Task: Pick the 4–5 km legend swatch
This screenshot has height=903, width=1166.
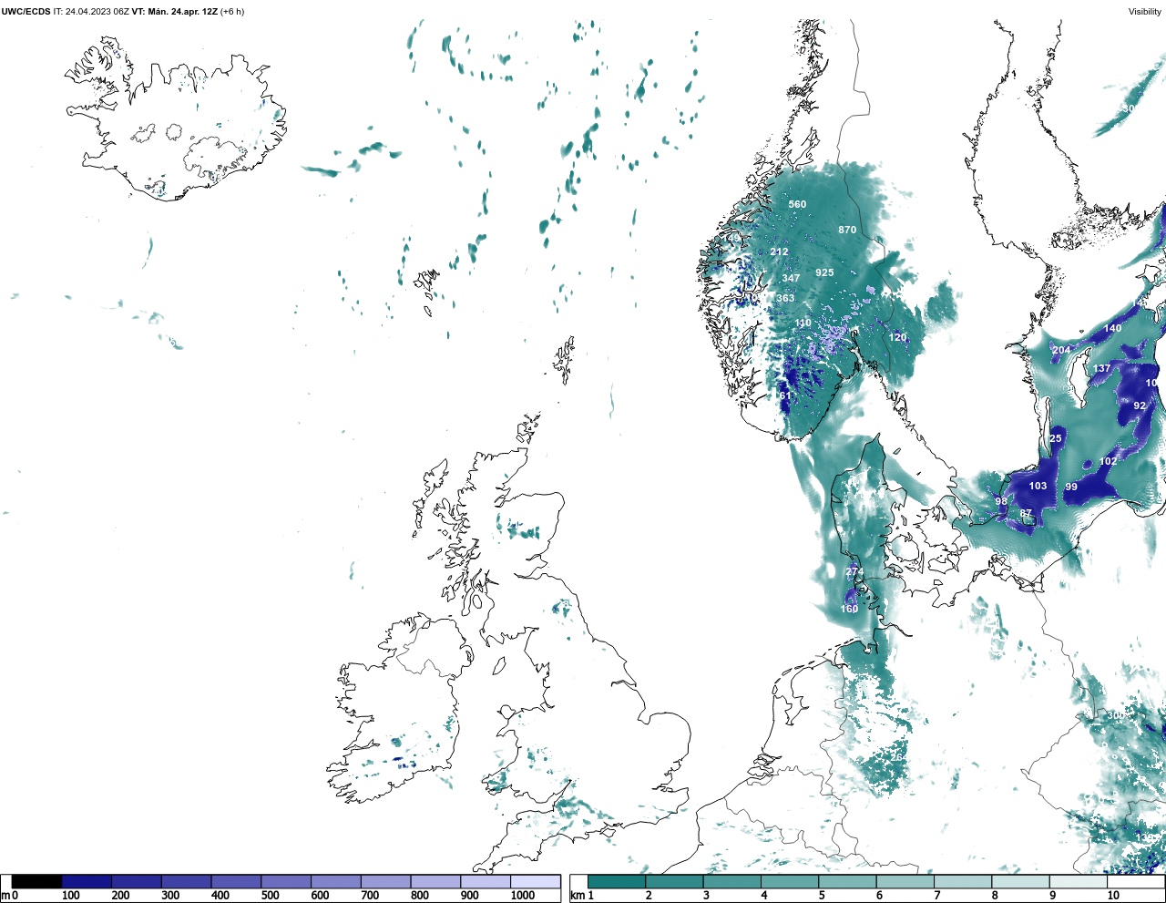Action: [x=790, y=882]
